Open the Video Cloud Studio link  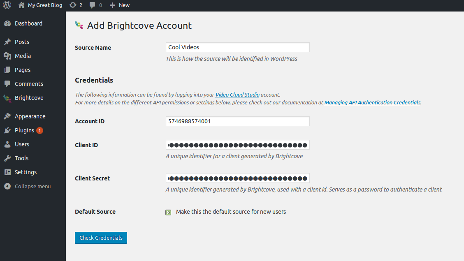point(237,95)
